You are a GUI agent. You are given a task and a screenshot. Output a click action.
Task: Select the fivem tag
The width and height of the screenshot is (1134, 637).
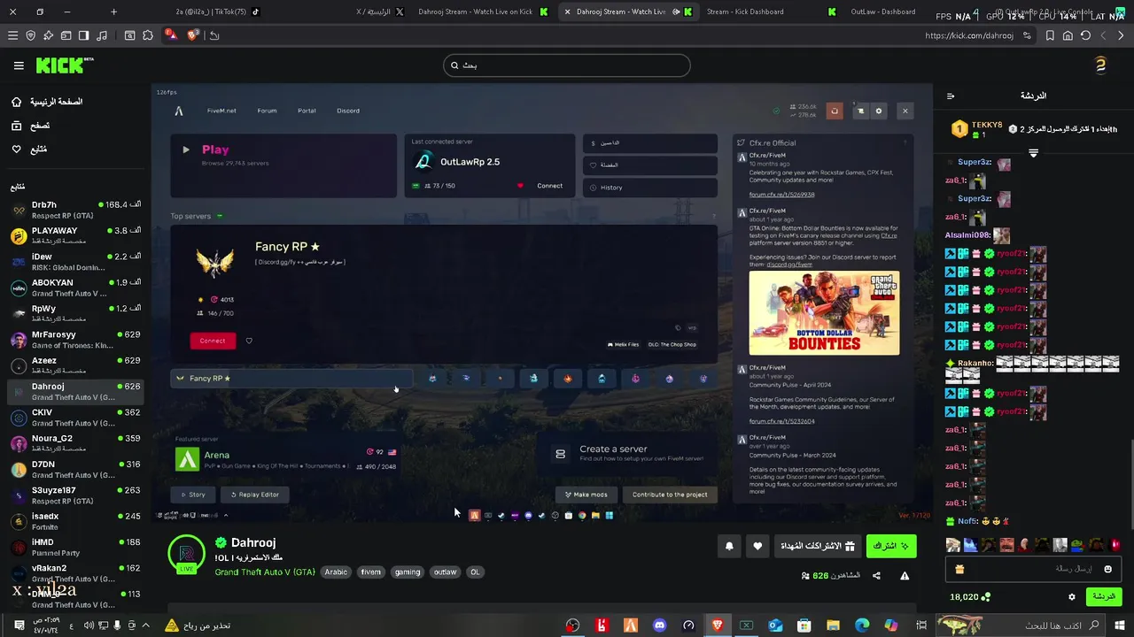370,572
